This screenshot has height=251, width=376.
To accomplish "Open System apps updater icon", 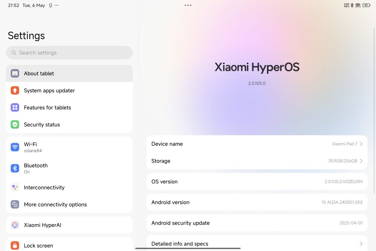I will click(x=15, y=91).
